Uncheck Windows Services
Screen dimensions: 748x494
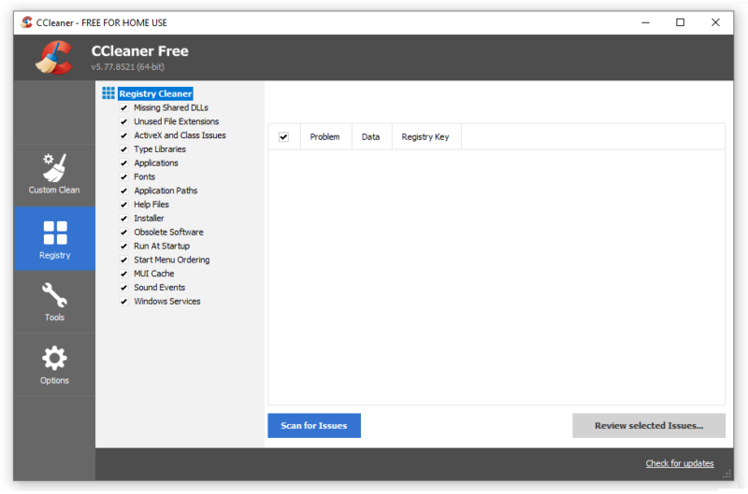coord(124,301)
